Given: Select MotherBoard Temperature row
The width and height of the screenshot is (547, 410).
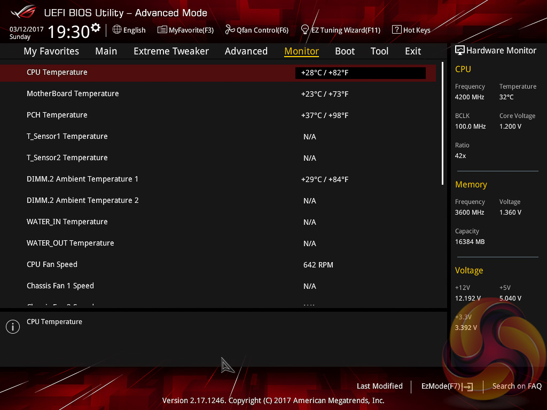Looking at the screenshot, I should [x=218, y=94].
